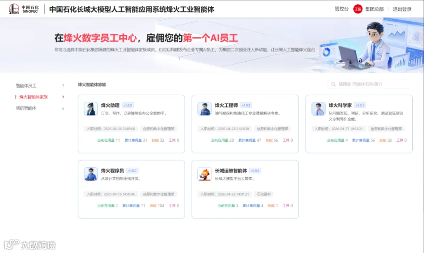424x253 pixels.
Task: Click 累计雇佣量 47 on 烽火工程师
Action: pyautogui.click(x=250, y=140)
